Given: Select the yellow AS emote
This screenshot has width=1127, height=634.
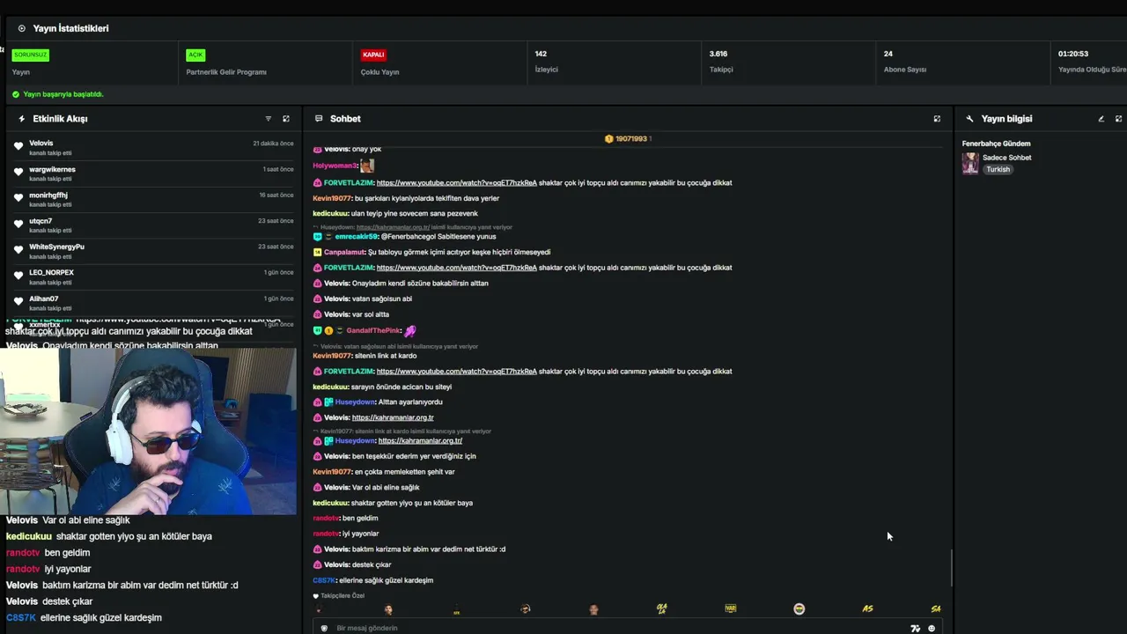Looking at the screenshot, I should [x=867, y=608].
